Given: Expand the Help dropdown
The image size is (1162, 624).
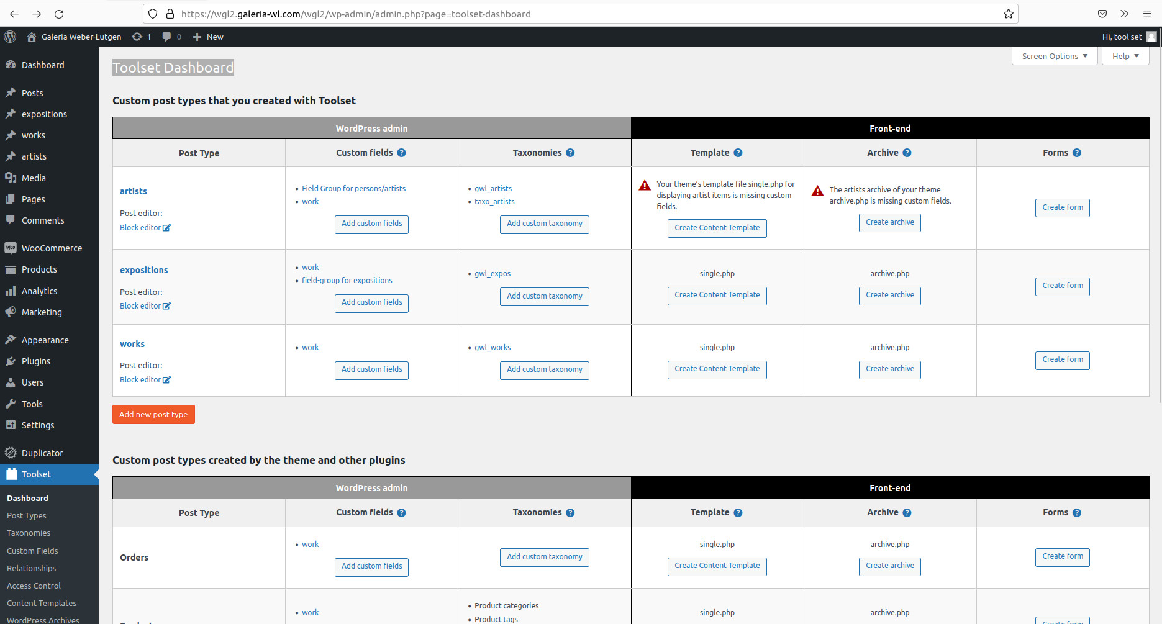Looking at the screenshot, I should (1125, 56).
